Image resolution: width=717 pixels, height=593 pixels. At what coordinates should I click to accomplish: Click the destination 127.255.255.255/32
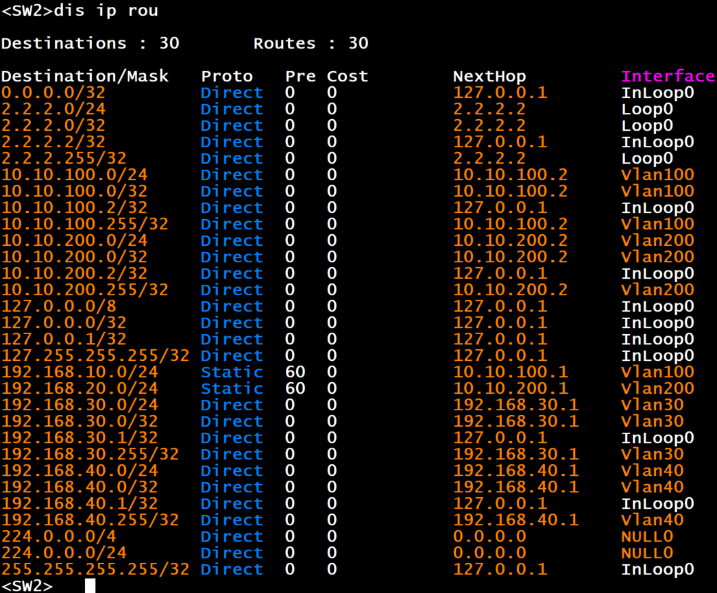[x=95, y=355]
